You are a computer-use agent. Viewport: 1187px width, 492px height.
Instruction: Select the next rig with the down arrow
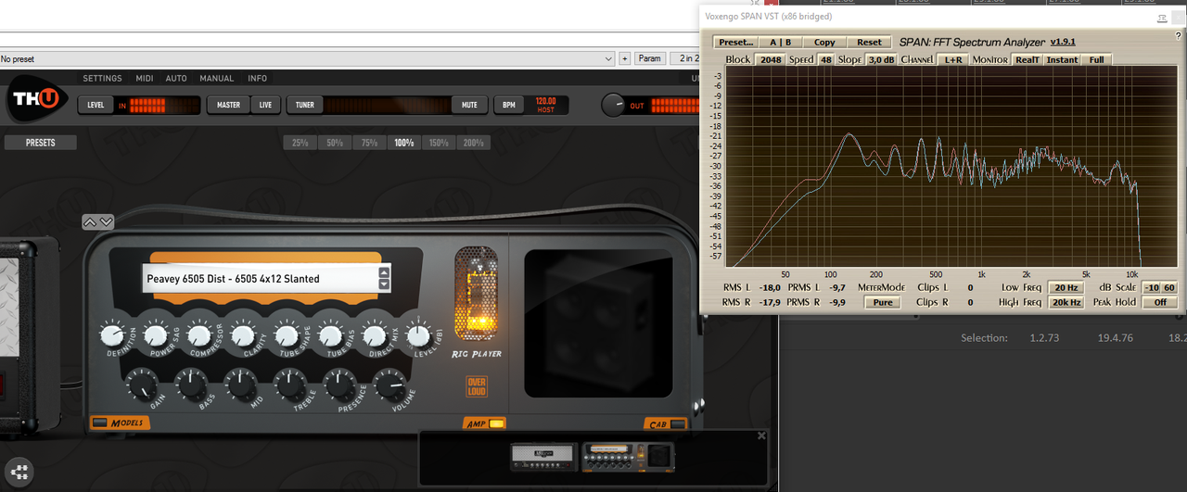pyautogui.click(x=385, y=284)
